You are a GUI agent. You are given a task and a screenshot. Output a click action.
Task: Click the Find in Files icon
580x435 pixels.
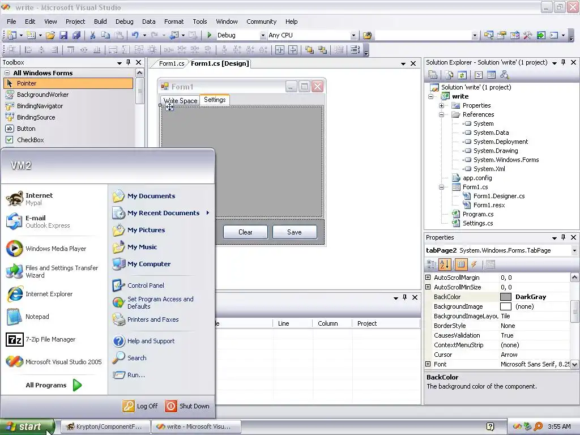tap(367, 35)
